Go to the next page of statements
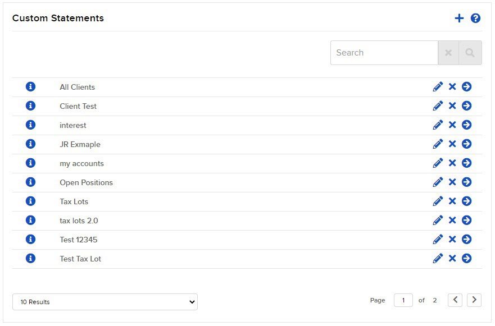495x326 pixels. (x=474, y=300)
